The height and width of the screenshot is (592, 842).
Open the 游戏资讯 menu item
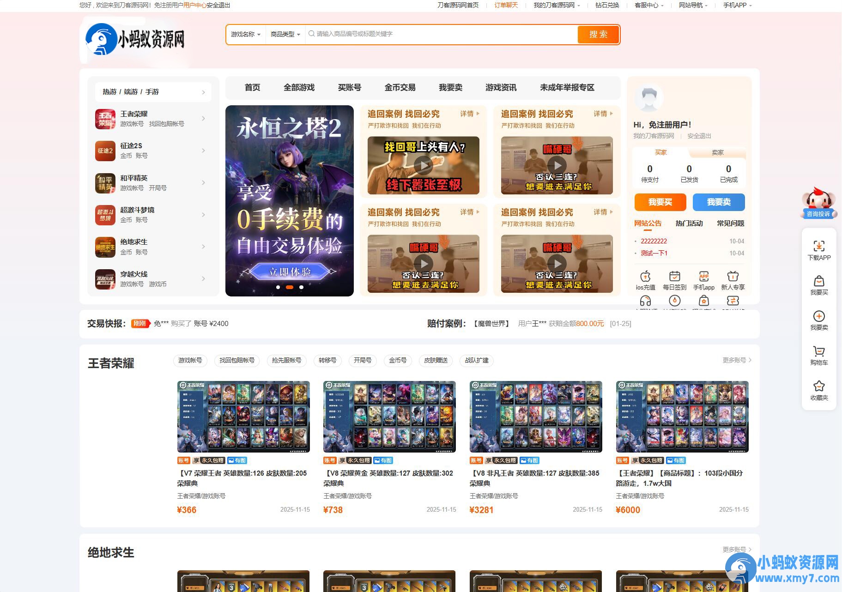[501, 88]
